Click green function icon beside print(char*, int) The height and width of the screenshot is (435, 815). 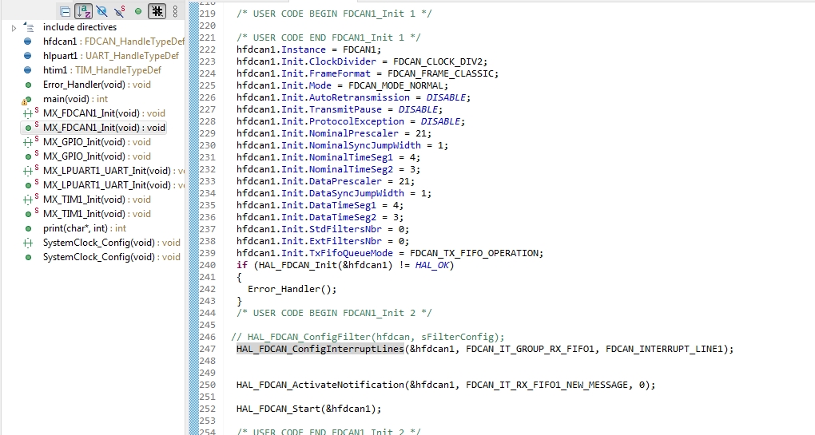click(28, 228)
